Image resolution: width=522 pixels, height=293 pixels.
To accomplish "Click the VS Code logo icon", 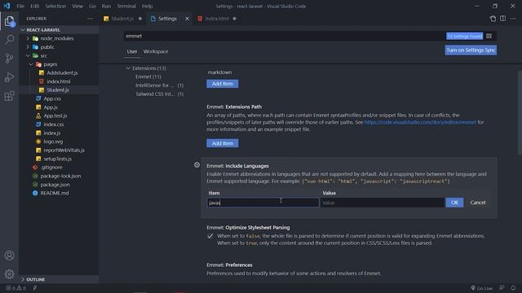I will pos(7,6).
